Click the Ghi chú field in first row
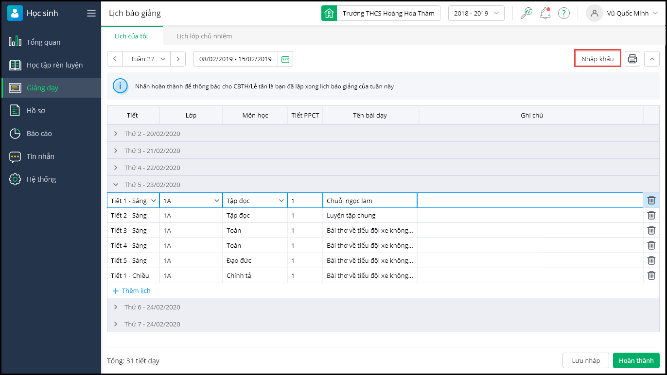 click(x=530, y=200)
